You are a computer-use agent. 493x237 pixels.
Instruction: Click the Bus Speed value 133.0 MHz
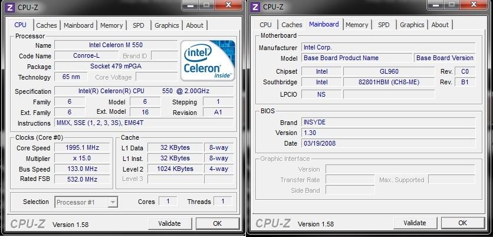pos(82,169)
